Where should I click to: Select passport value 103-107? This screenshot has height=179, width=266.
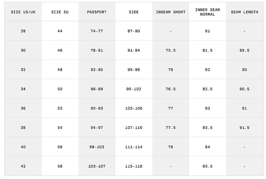97,166
